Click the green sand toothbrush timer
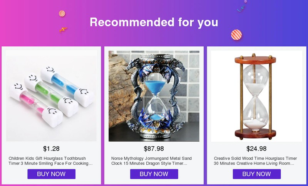The image size is (308, 186). (51, 95)
